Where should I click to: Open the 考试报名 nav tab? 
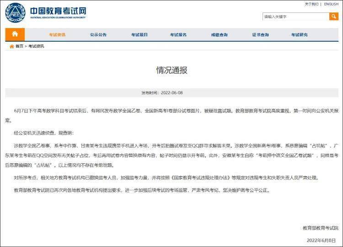coord(178,35)
